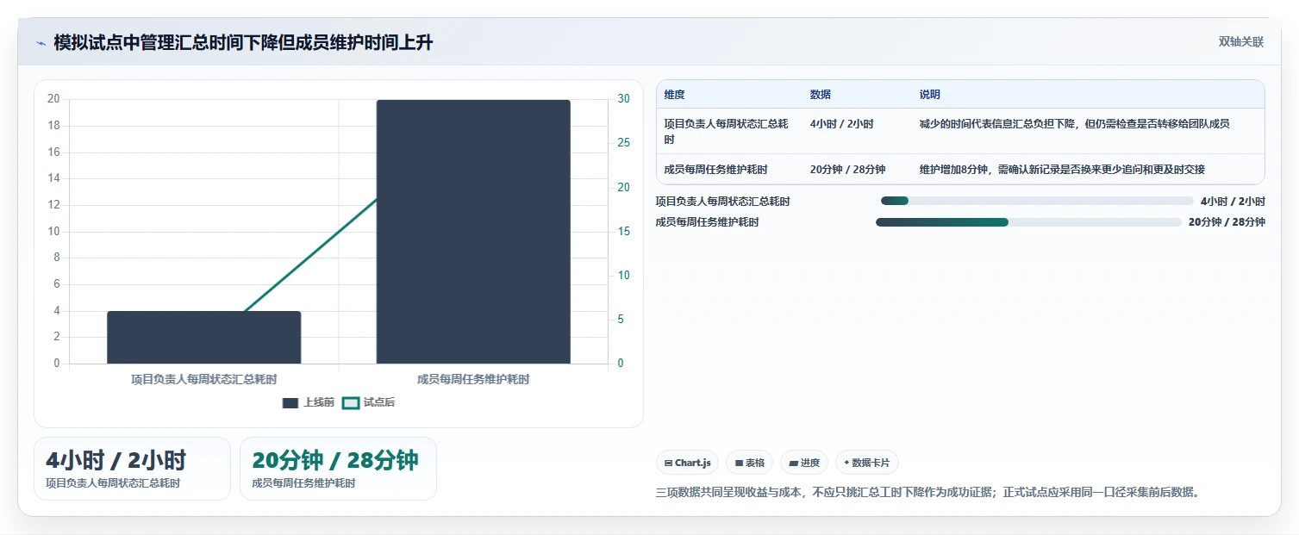Select the Chart.js tag chip

[687, 463]
